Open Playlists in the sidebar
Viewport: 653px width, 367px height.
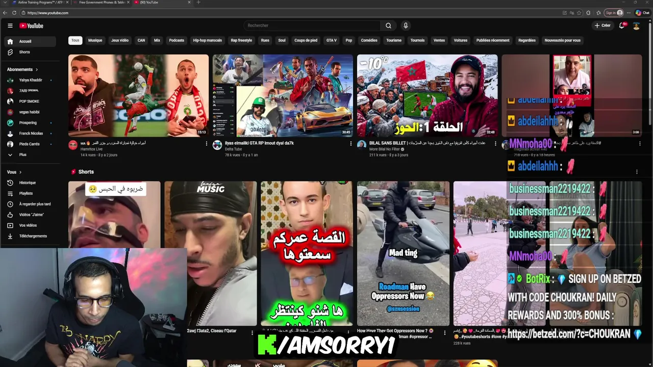click(30, 193)
